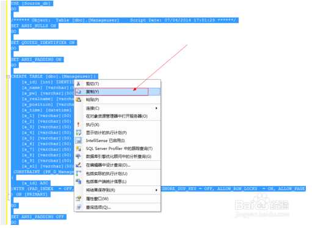Expand the 将结果保存到(R) submenu arrow
Image resolution: width=312 pixels, height=228 pixels.
pos(156,190)
